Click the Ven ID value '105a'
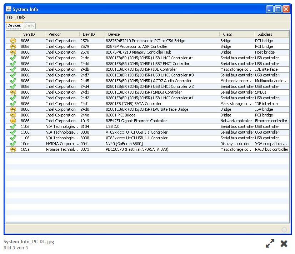 (25, 149)
